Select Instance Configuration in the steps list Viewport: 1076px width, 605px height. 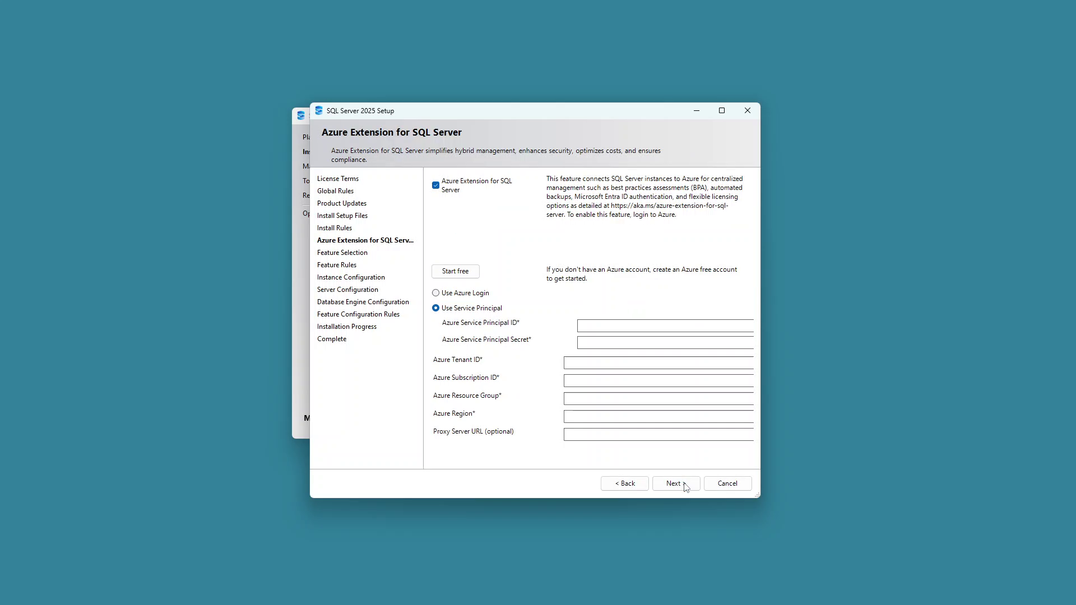pos(351,277)
